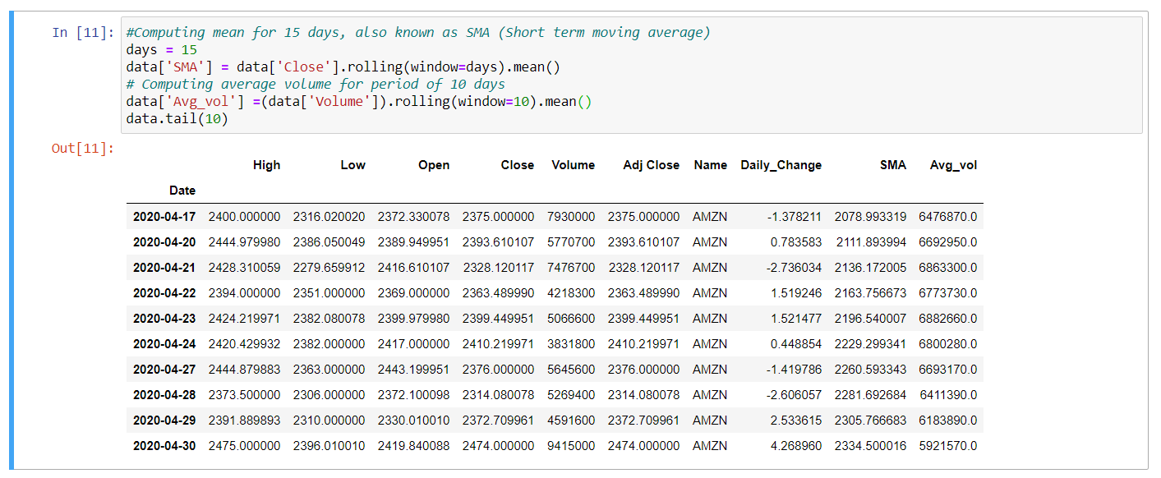
Task: Click the Out[11] output prompt area
Action: (83, 149)
